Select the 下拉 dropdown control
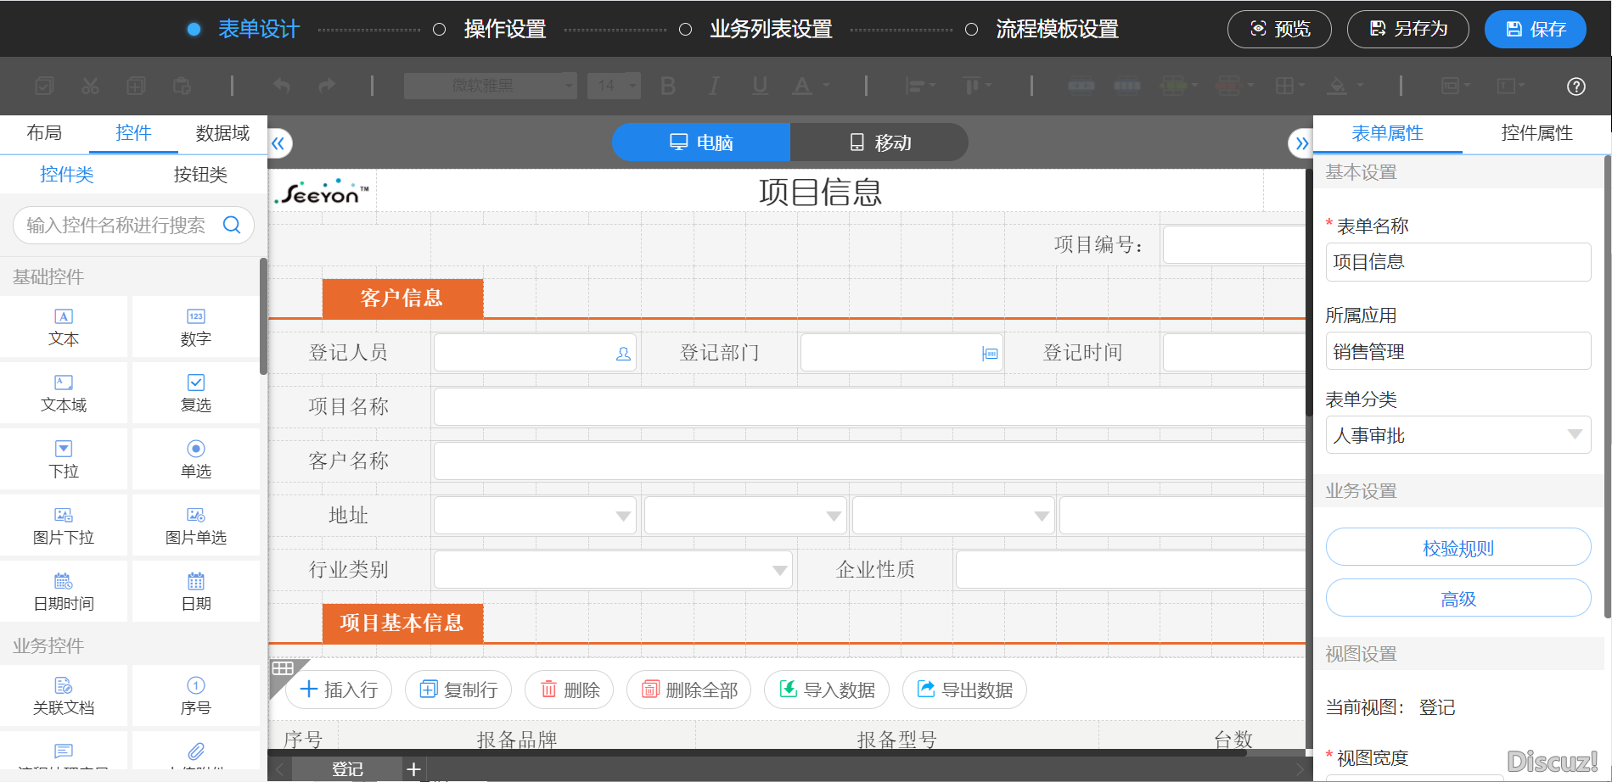Viewport: 1612px width, 782px height. [64, 460]
